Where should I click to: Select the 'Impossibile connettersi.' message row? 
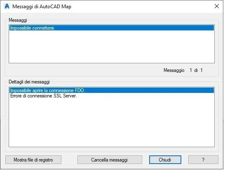(x=112, y=28)
